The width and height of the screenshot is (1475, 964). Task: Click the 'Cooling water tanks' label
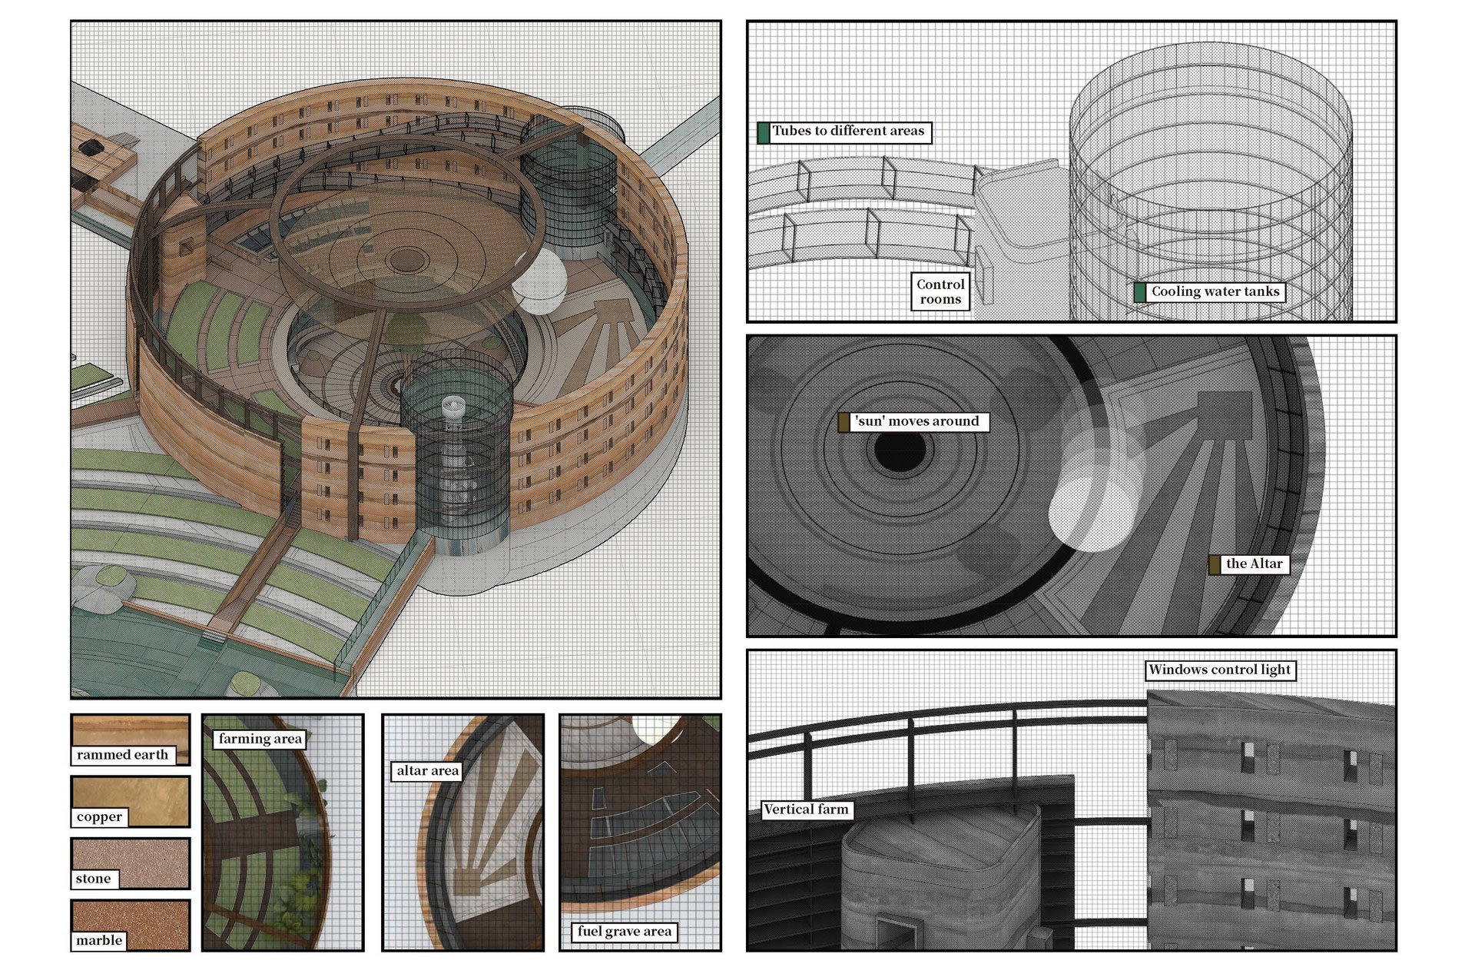coord(1215,291)
